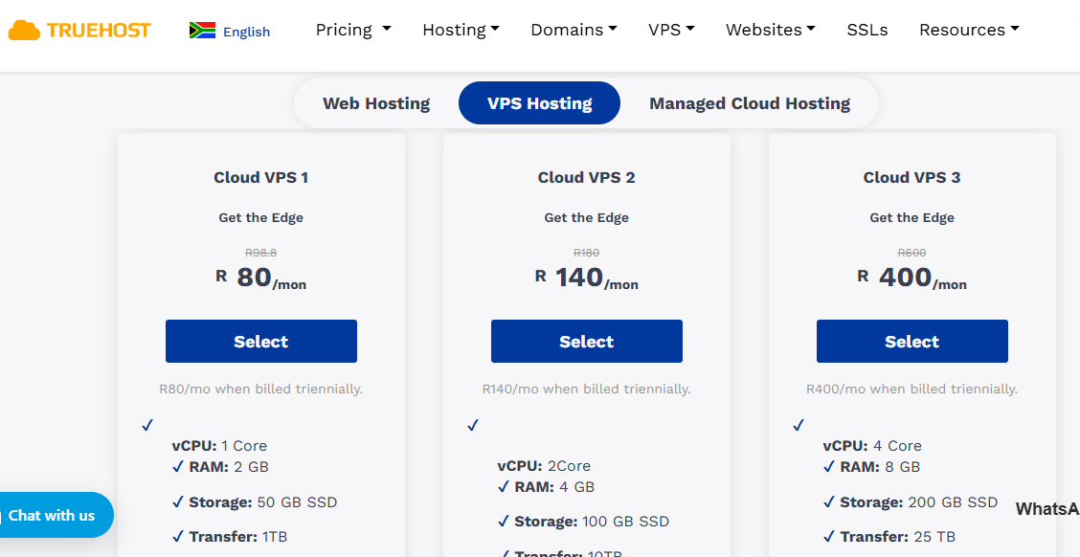Click 'vCPU: 1 Core' in VPS 1

tap(219, 446)
